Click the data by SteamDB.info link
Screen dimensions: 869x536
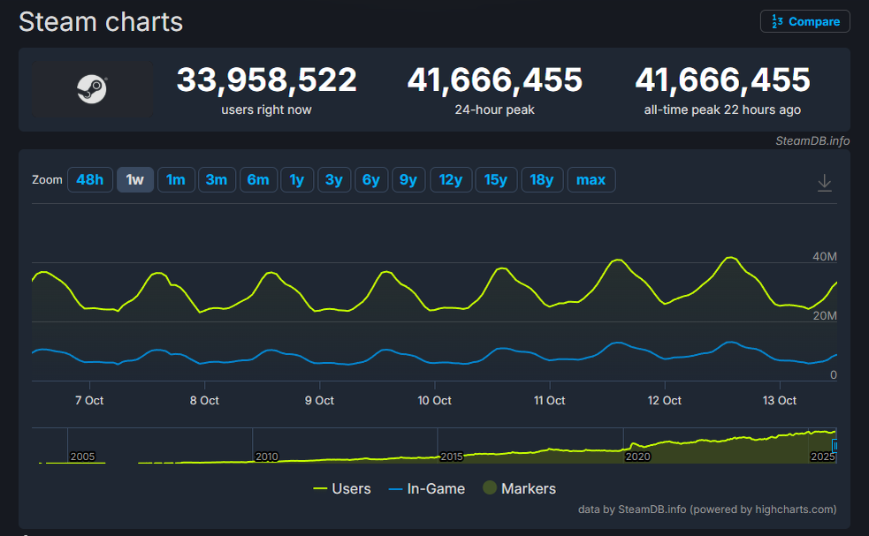click(x=631, y=510)
